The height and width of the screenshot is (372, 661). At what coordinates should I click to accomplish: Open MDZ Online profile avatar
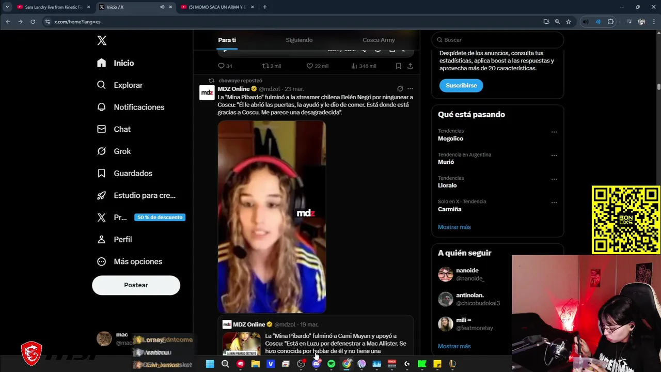click(x=207, y=92)
